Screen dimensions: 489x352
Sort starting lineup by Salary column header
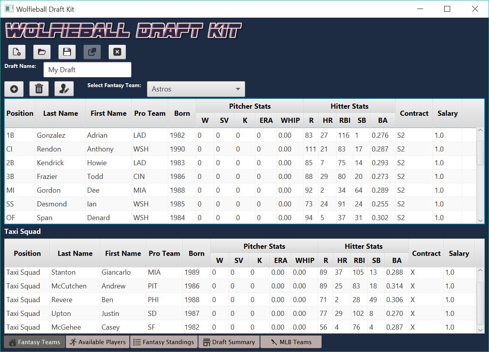tap(447, 113)
